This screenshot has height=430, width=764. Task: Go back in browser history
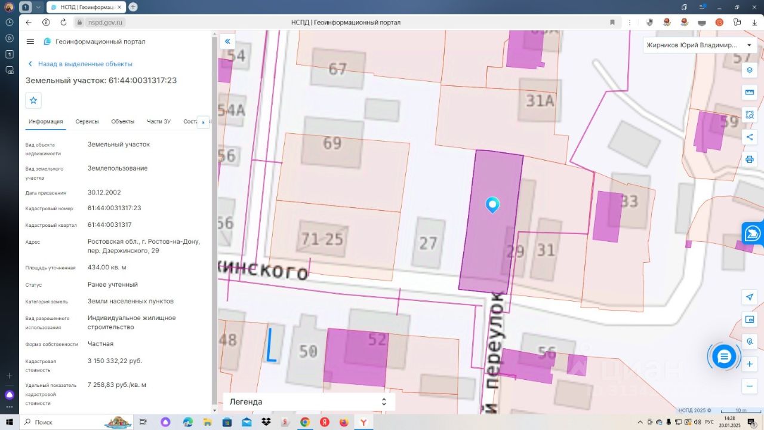tap(29, 22)
